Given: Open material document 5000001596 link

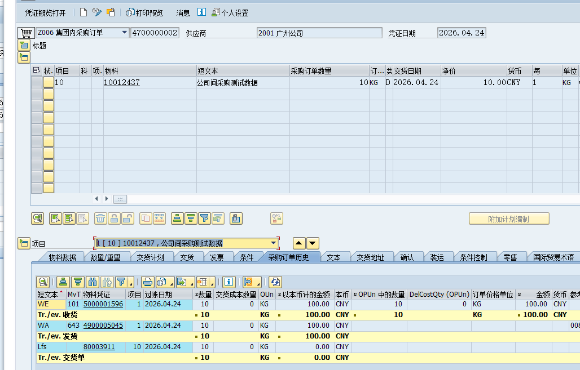Looking at the screenshot, I should (103, 304).
